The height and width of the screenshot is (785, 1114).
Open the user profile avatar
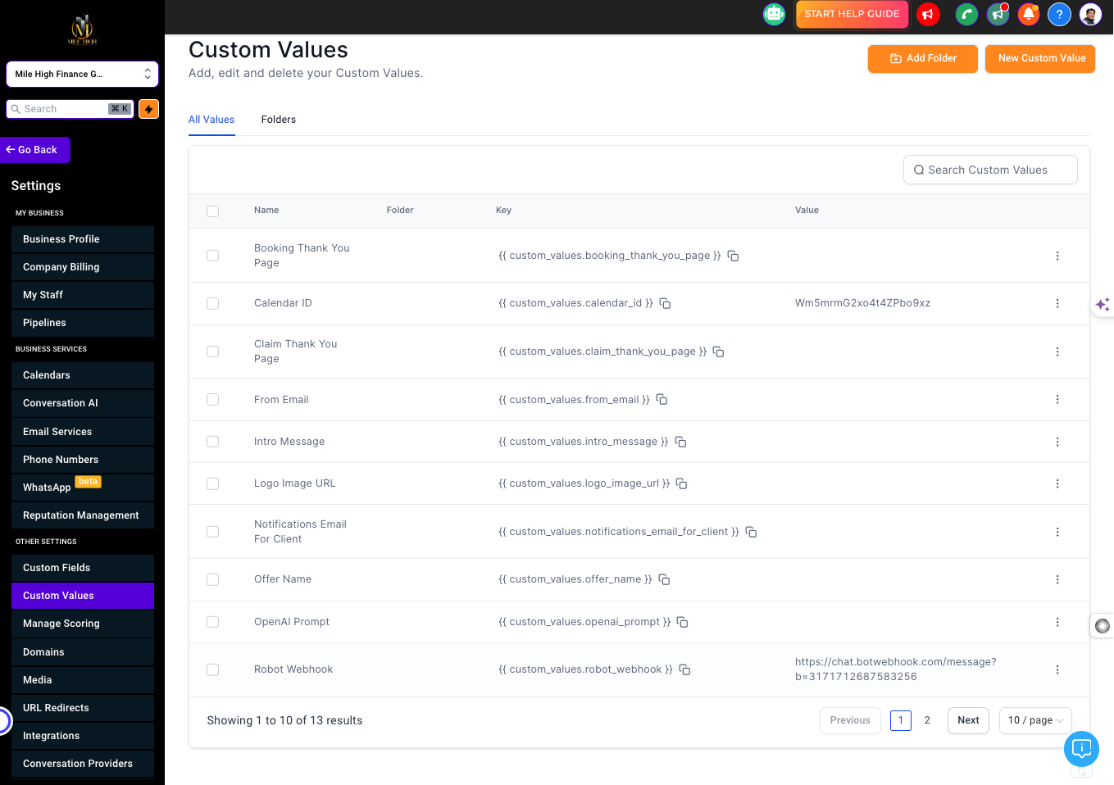[x=1090, y=14]
